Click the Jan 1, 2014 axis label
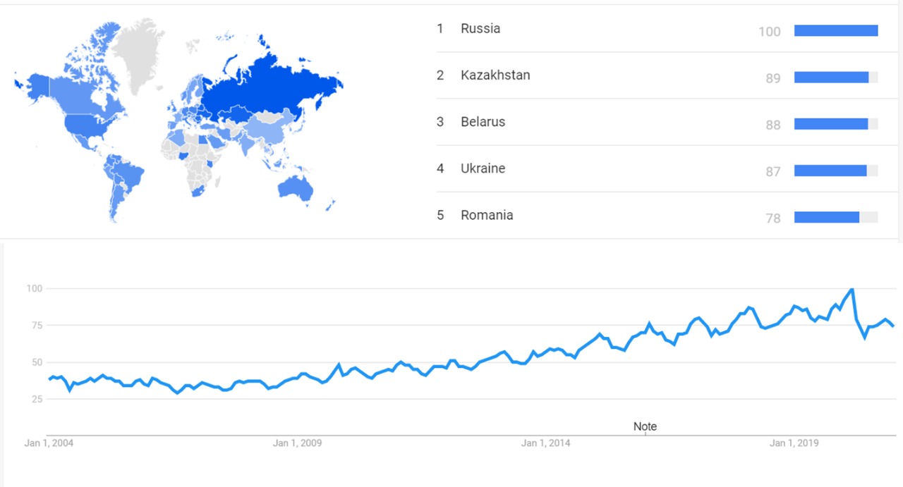This screenshot has width=903, height=487. point(545,443)
